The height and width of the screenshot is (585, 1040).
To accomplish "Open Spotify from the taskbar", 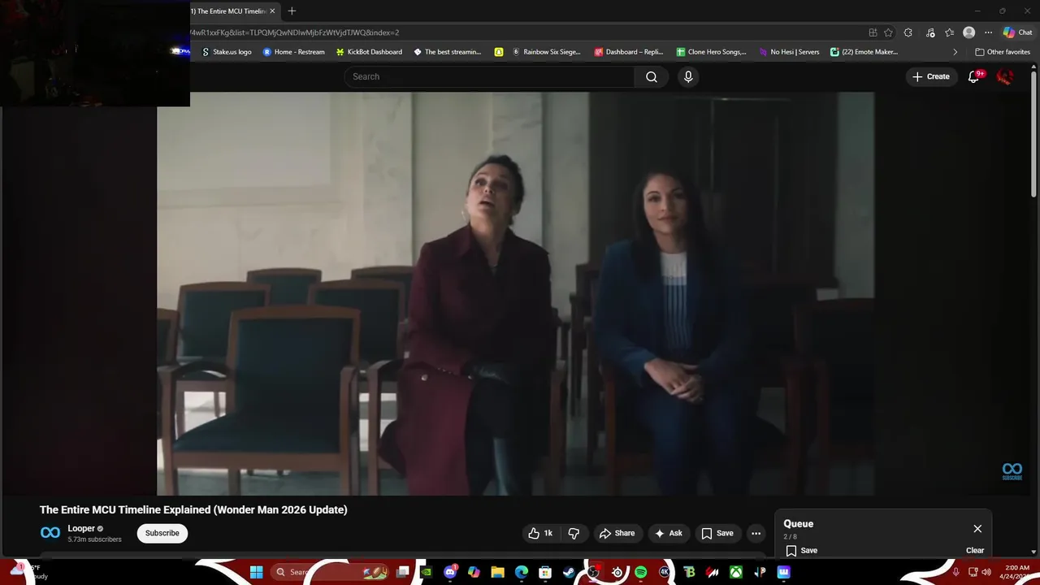I will pos(640,572).
